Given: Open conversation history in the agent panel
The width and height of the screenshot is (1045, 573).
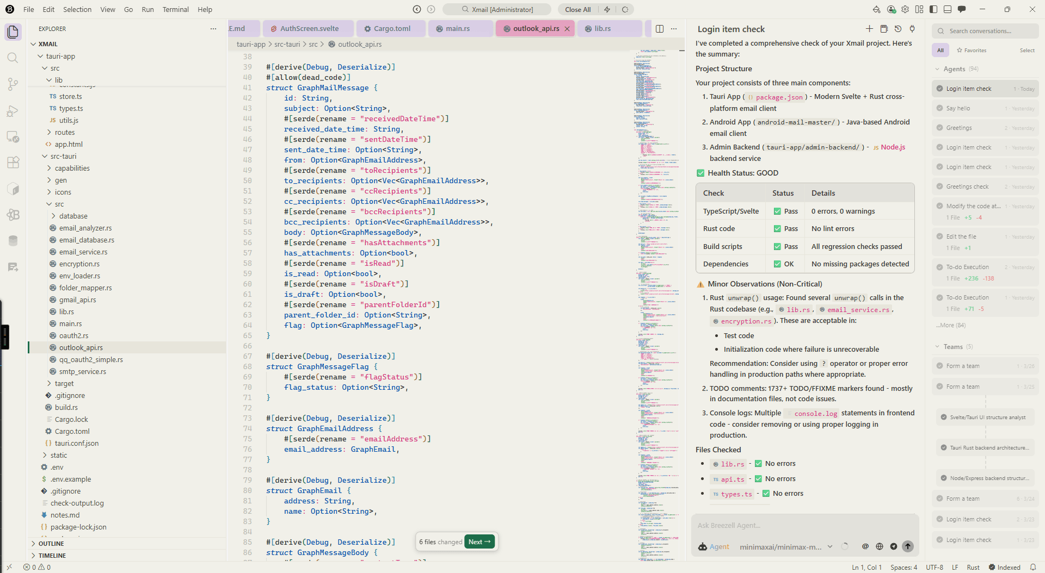Looking at the screenshot, I should (x=898, y=29).
